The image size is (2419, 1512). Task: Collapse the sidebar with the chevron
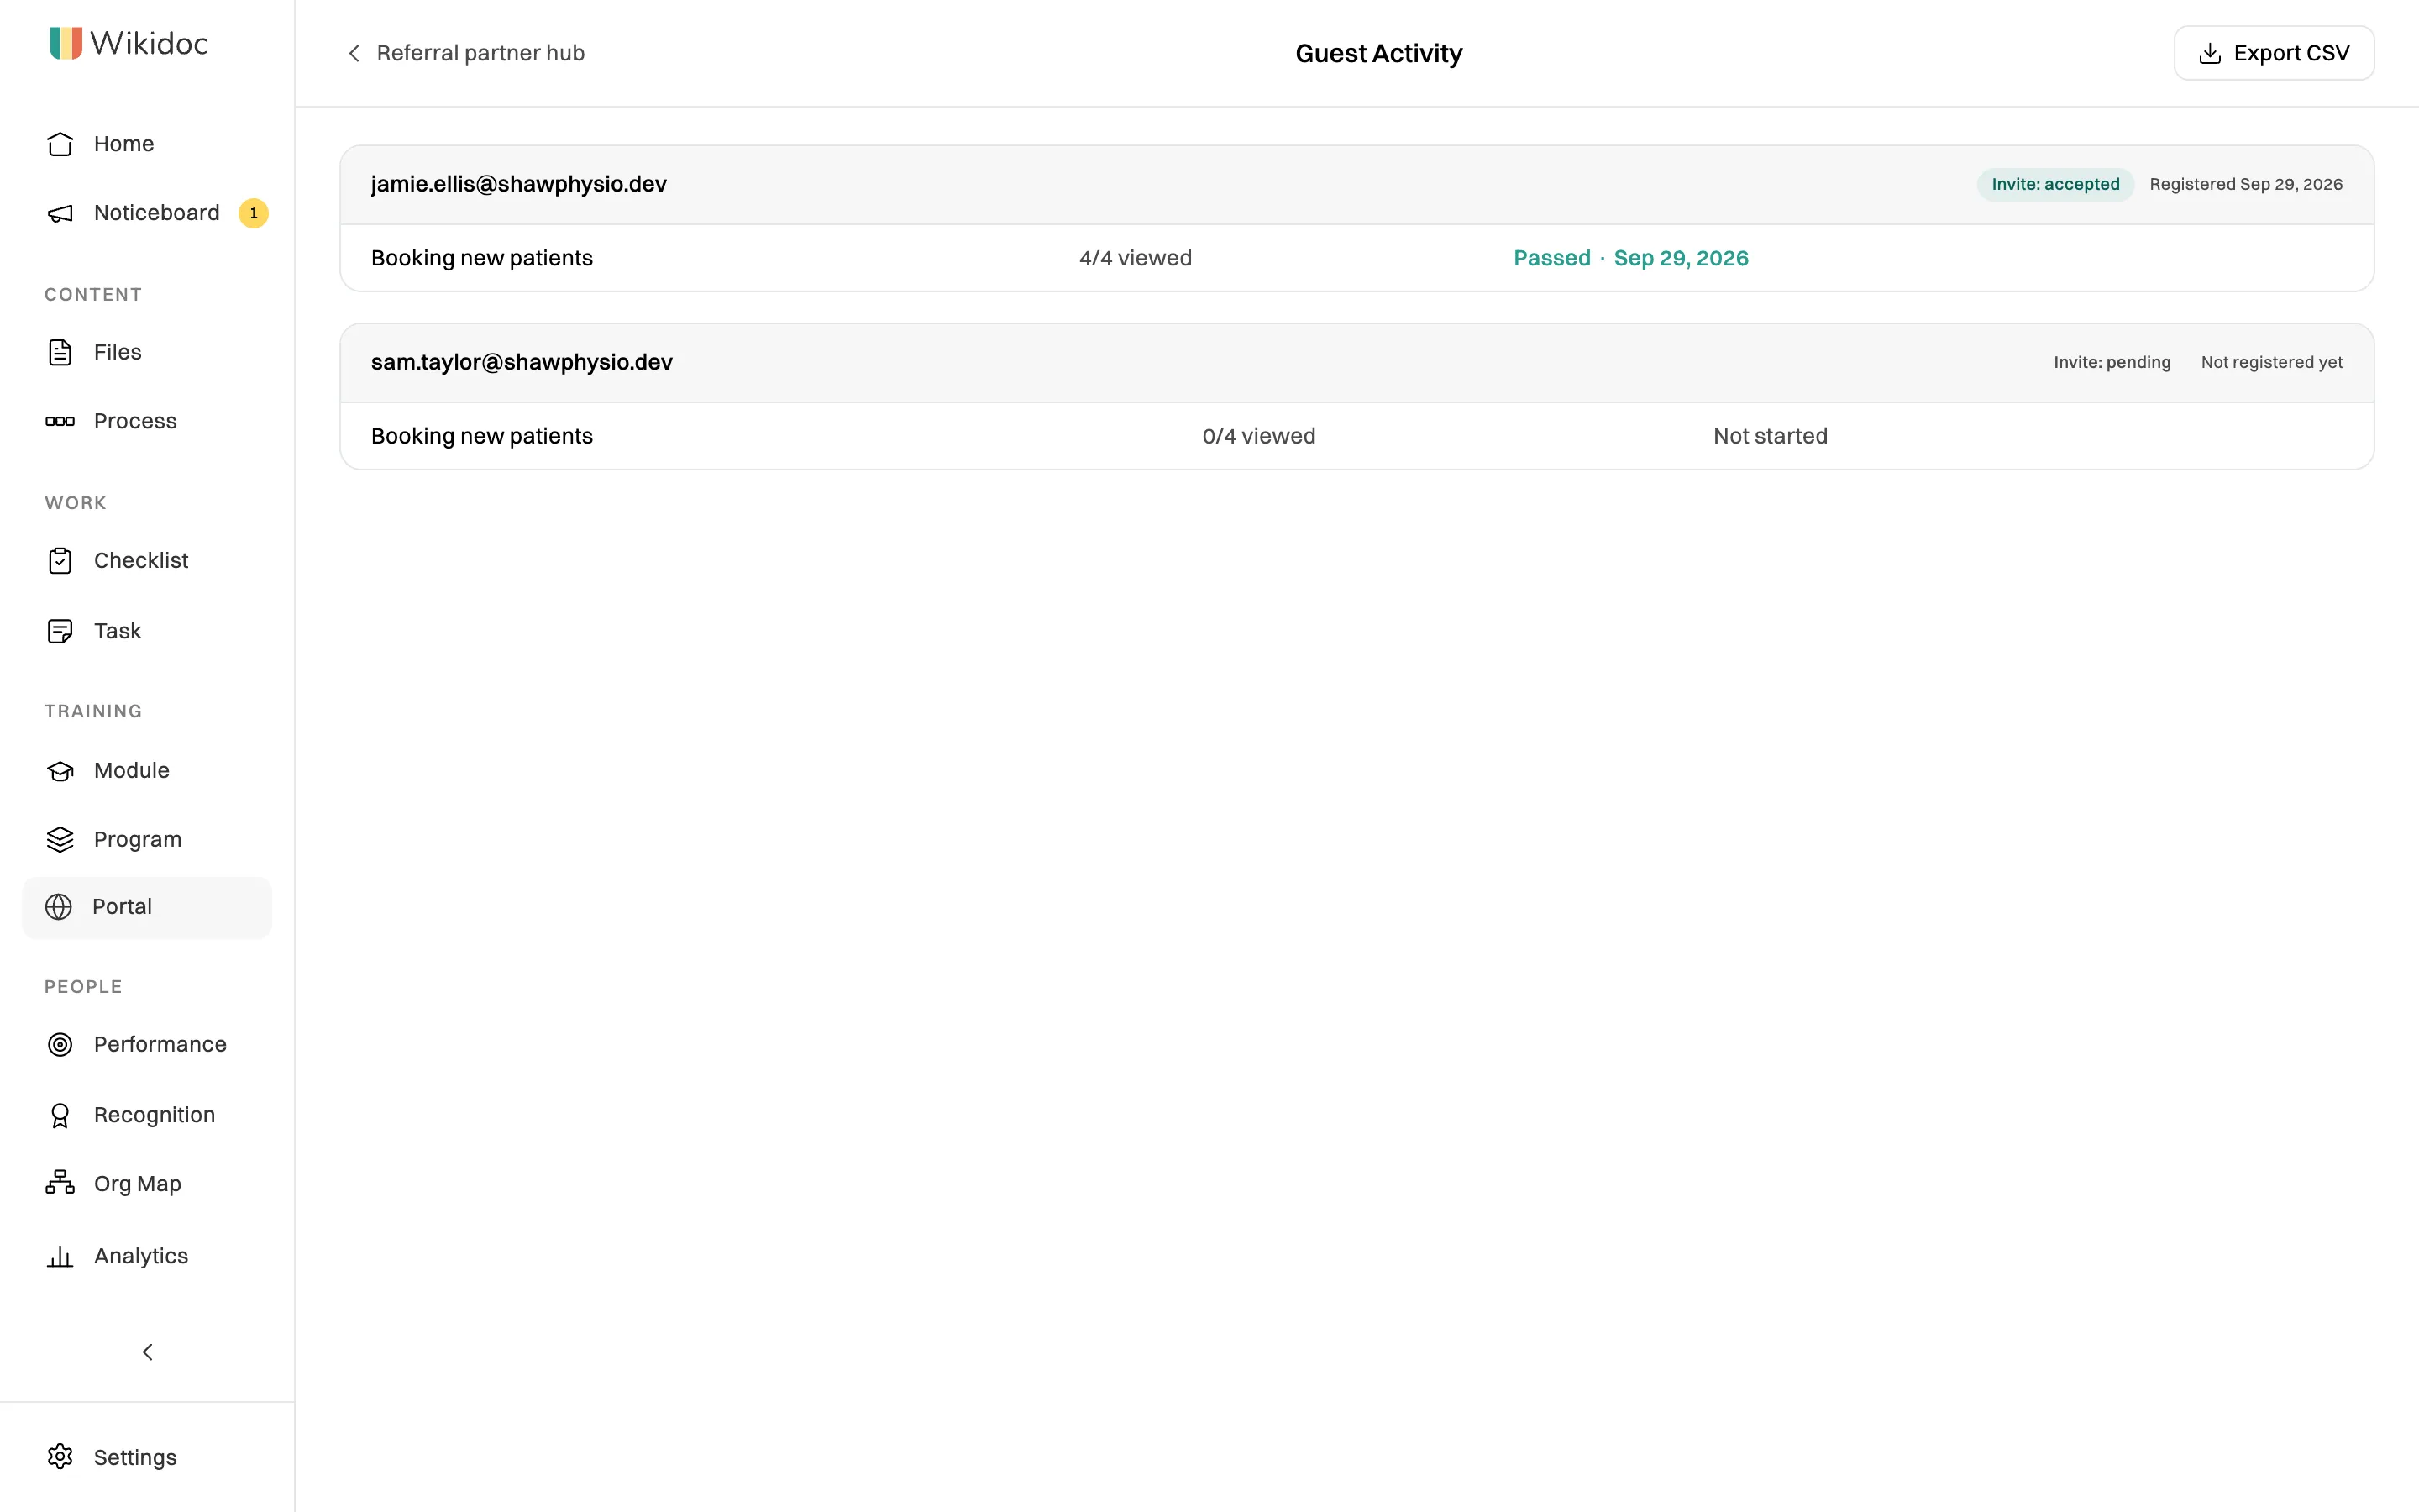(148, 1352)
